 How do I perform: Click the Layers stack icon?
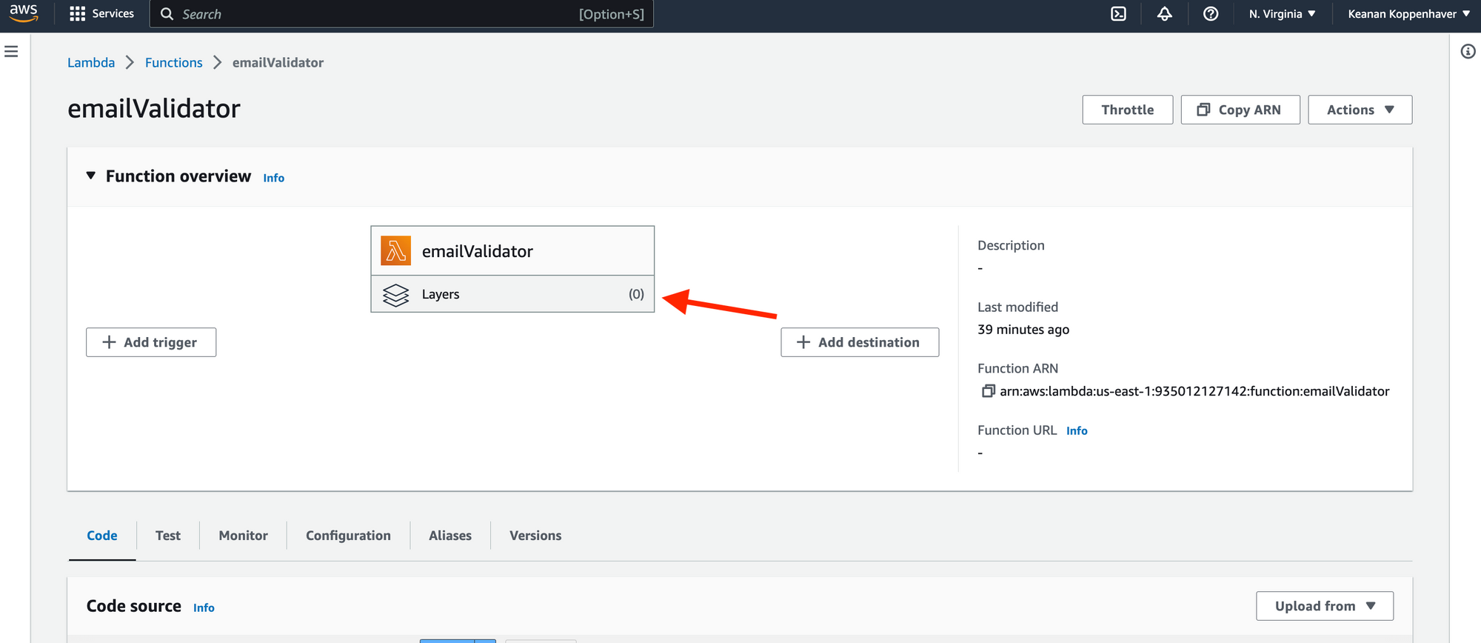395,295
